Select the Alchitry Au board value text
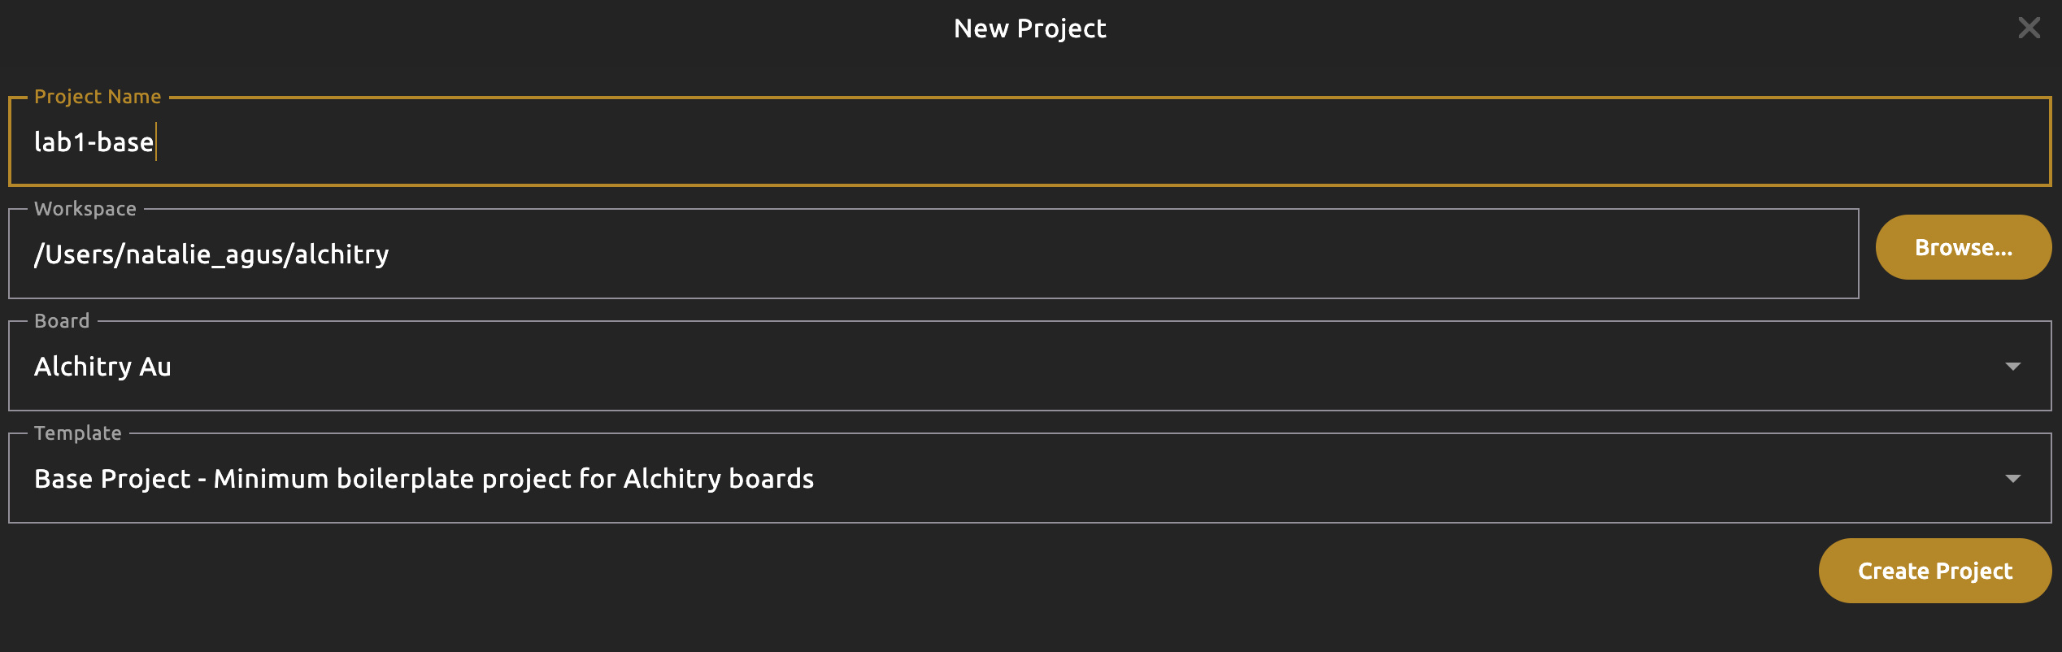Viewport: 2062px width, 652px height. click(x=102, y=367)
